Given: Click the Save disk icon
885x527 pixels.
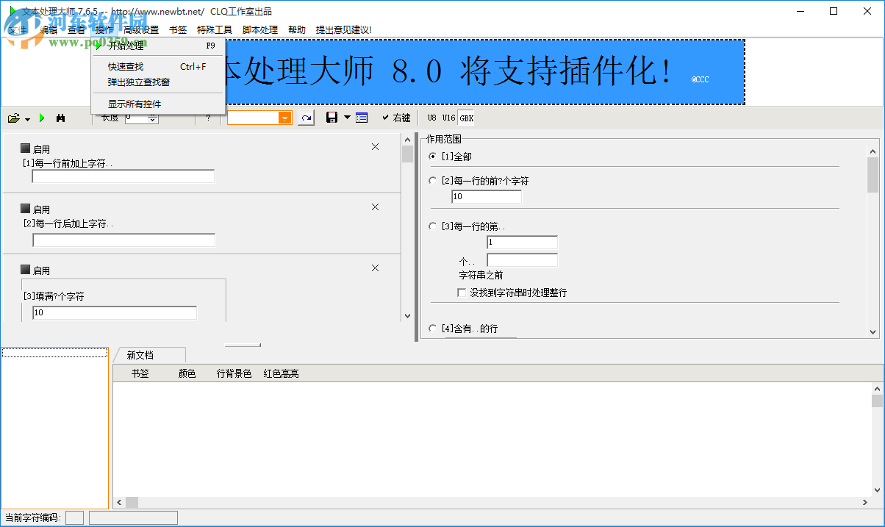Looking at the screenshot, I should (332, 118).
